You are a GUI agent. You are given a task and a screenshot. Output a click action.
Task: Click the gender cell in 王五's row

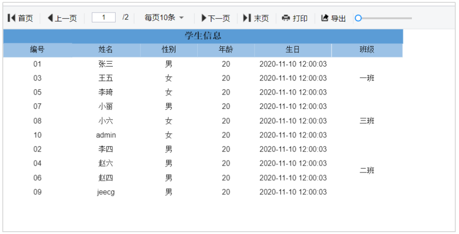168,78
